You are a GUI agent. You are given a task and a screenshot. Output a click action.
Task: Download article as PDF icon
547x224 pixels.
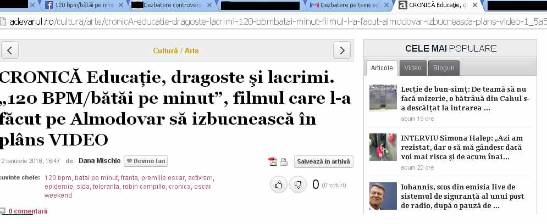[272, 161]
